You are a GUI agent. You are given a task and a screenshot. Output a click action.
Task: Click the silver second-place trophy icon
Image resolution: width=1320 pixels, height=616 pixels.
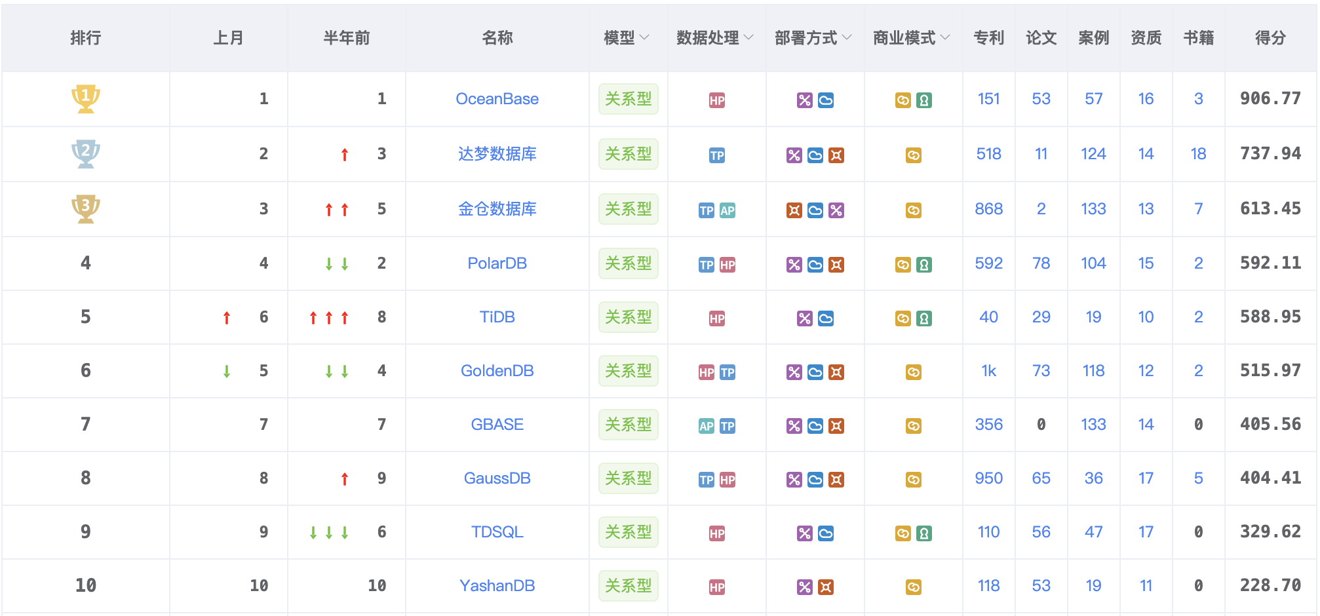[x=85, y=154]
